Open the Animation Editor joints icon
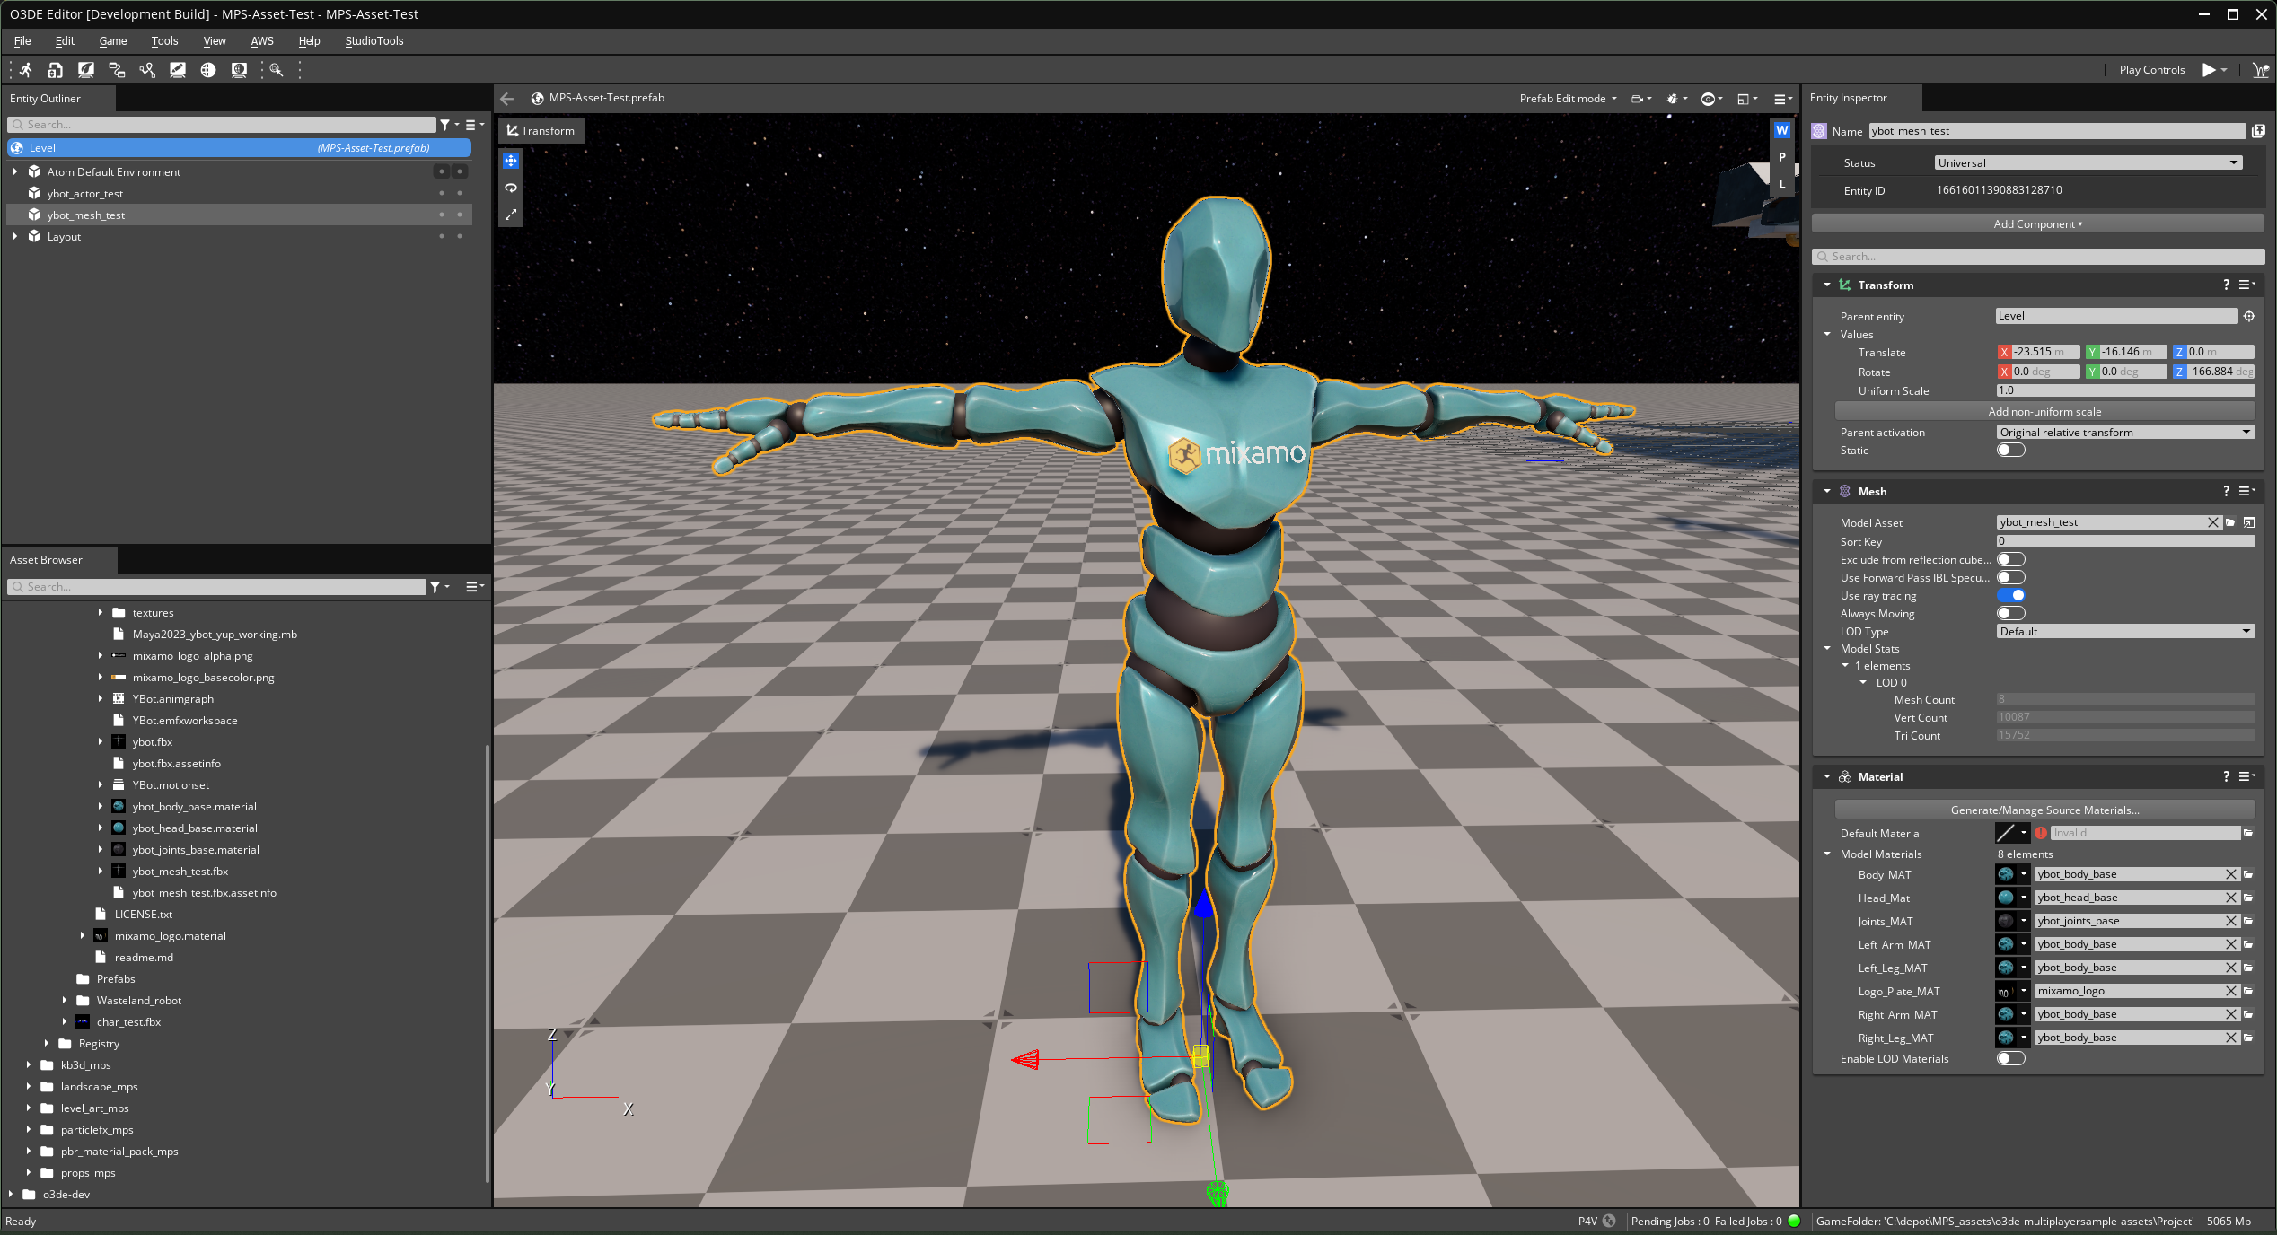This screenshot has width=2277, height=1235. click(x=147, y=70)
